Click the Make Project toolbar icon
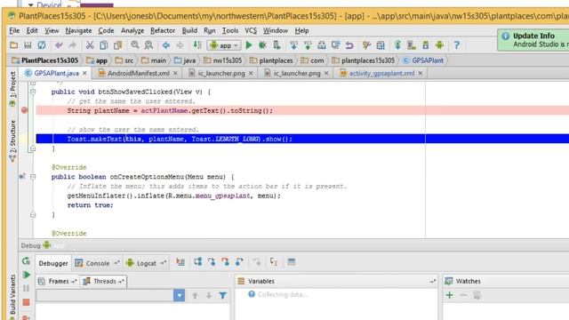This screenshot has height=320, width=569. [x=197, y=45]
